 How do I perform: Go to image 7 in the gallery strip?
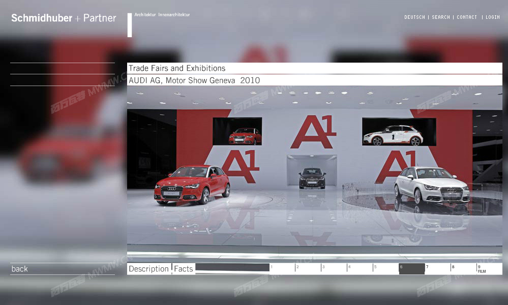pyautogui.click(x=438, y=269)
